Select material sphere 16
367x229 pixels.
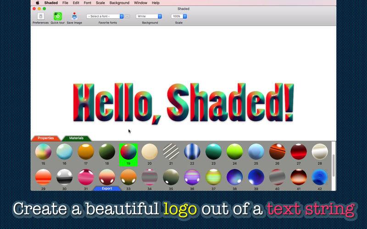(x=64, y=152)
